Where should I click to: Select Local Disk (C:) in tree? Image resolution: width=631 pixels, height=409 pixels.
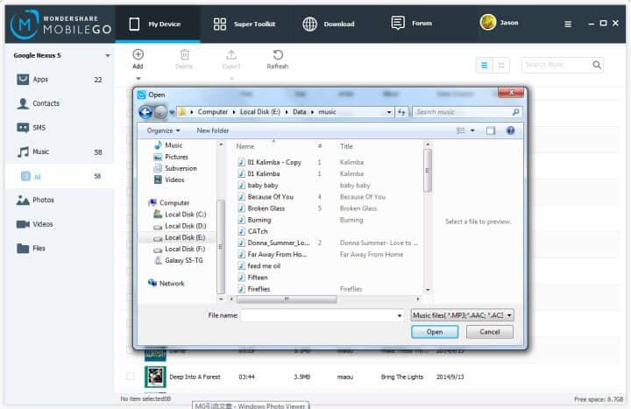(180, 215)
